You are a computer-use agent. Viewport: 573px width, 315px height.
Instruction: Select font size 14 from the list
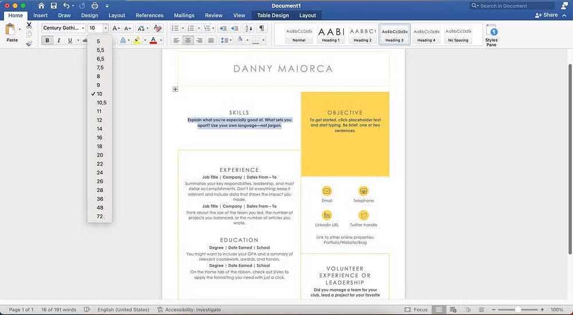pos(100,129)
